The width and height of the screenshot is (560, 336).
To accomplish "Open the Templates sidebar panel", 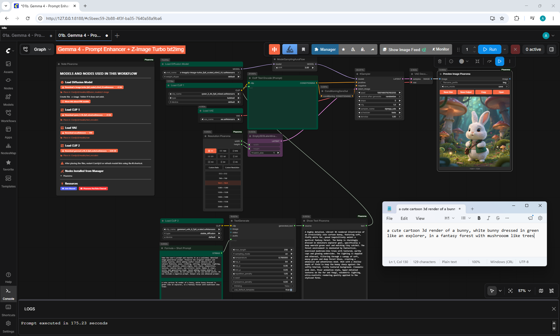I will point(8,181).
